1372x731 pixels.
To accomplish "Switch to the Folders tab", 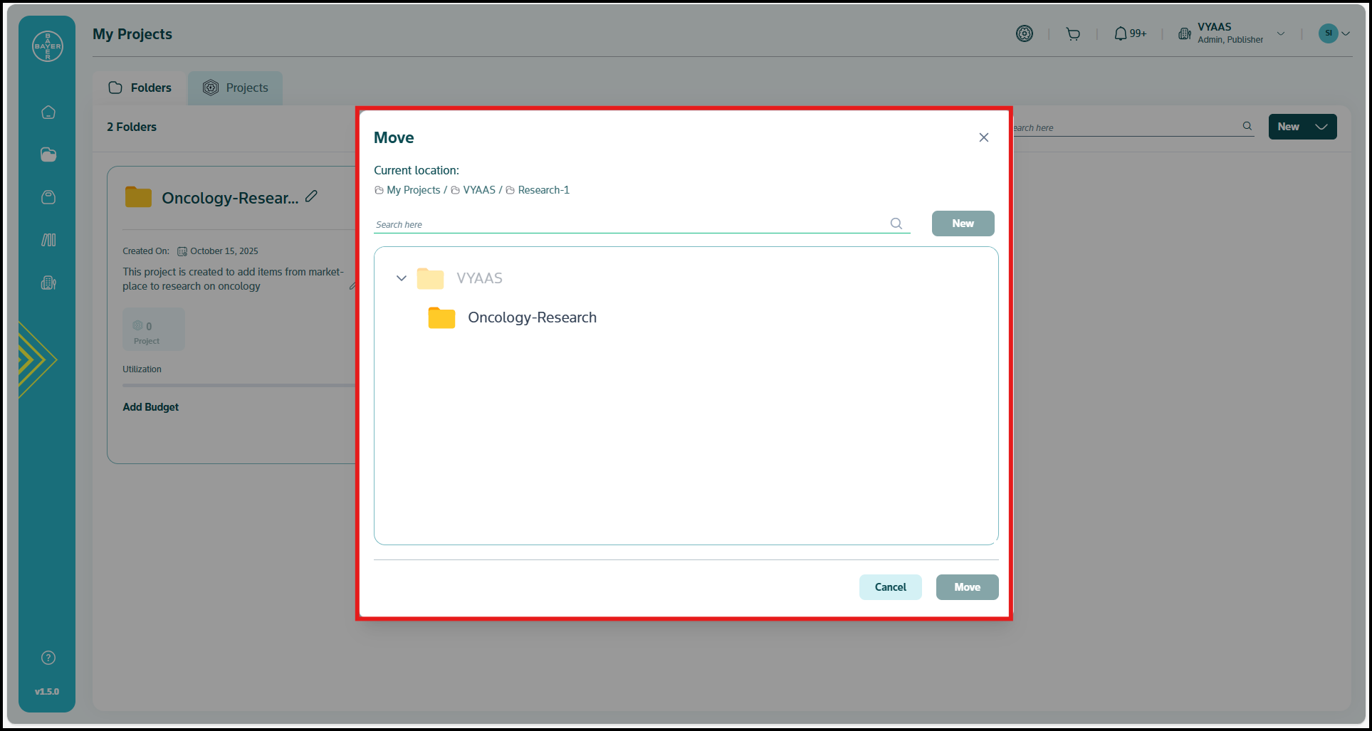I will pyautogui.click(x=140, y=88).
